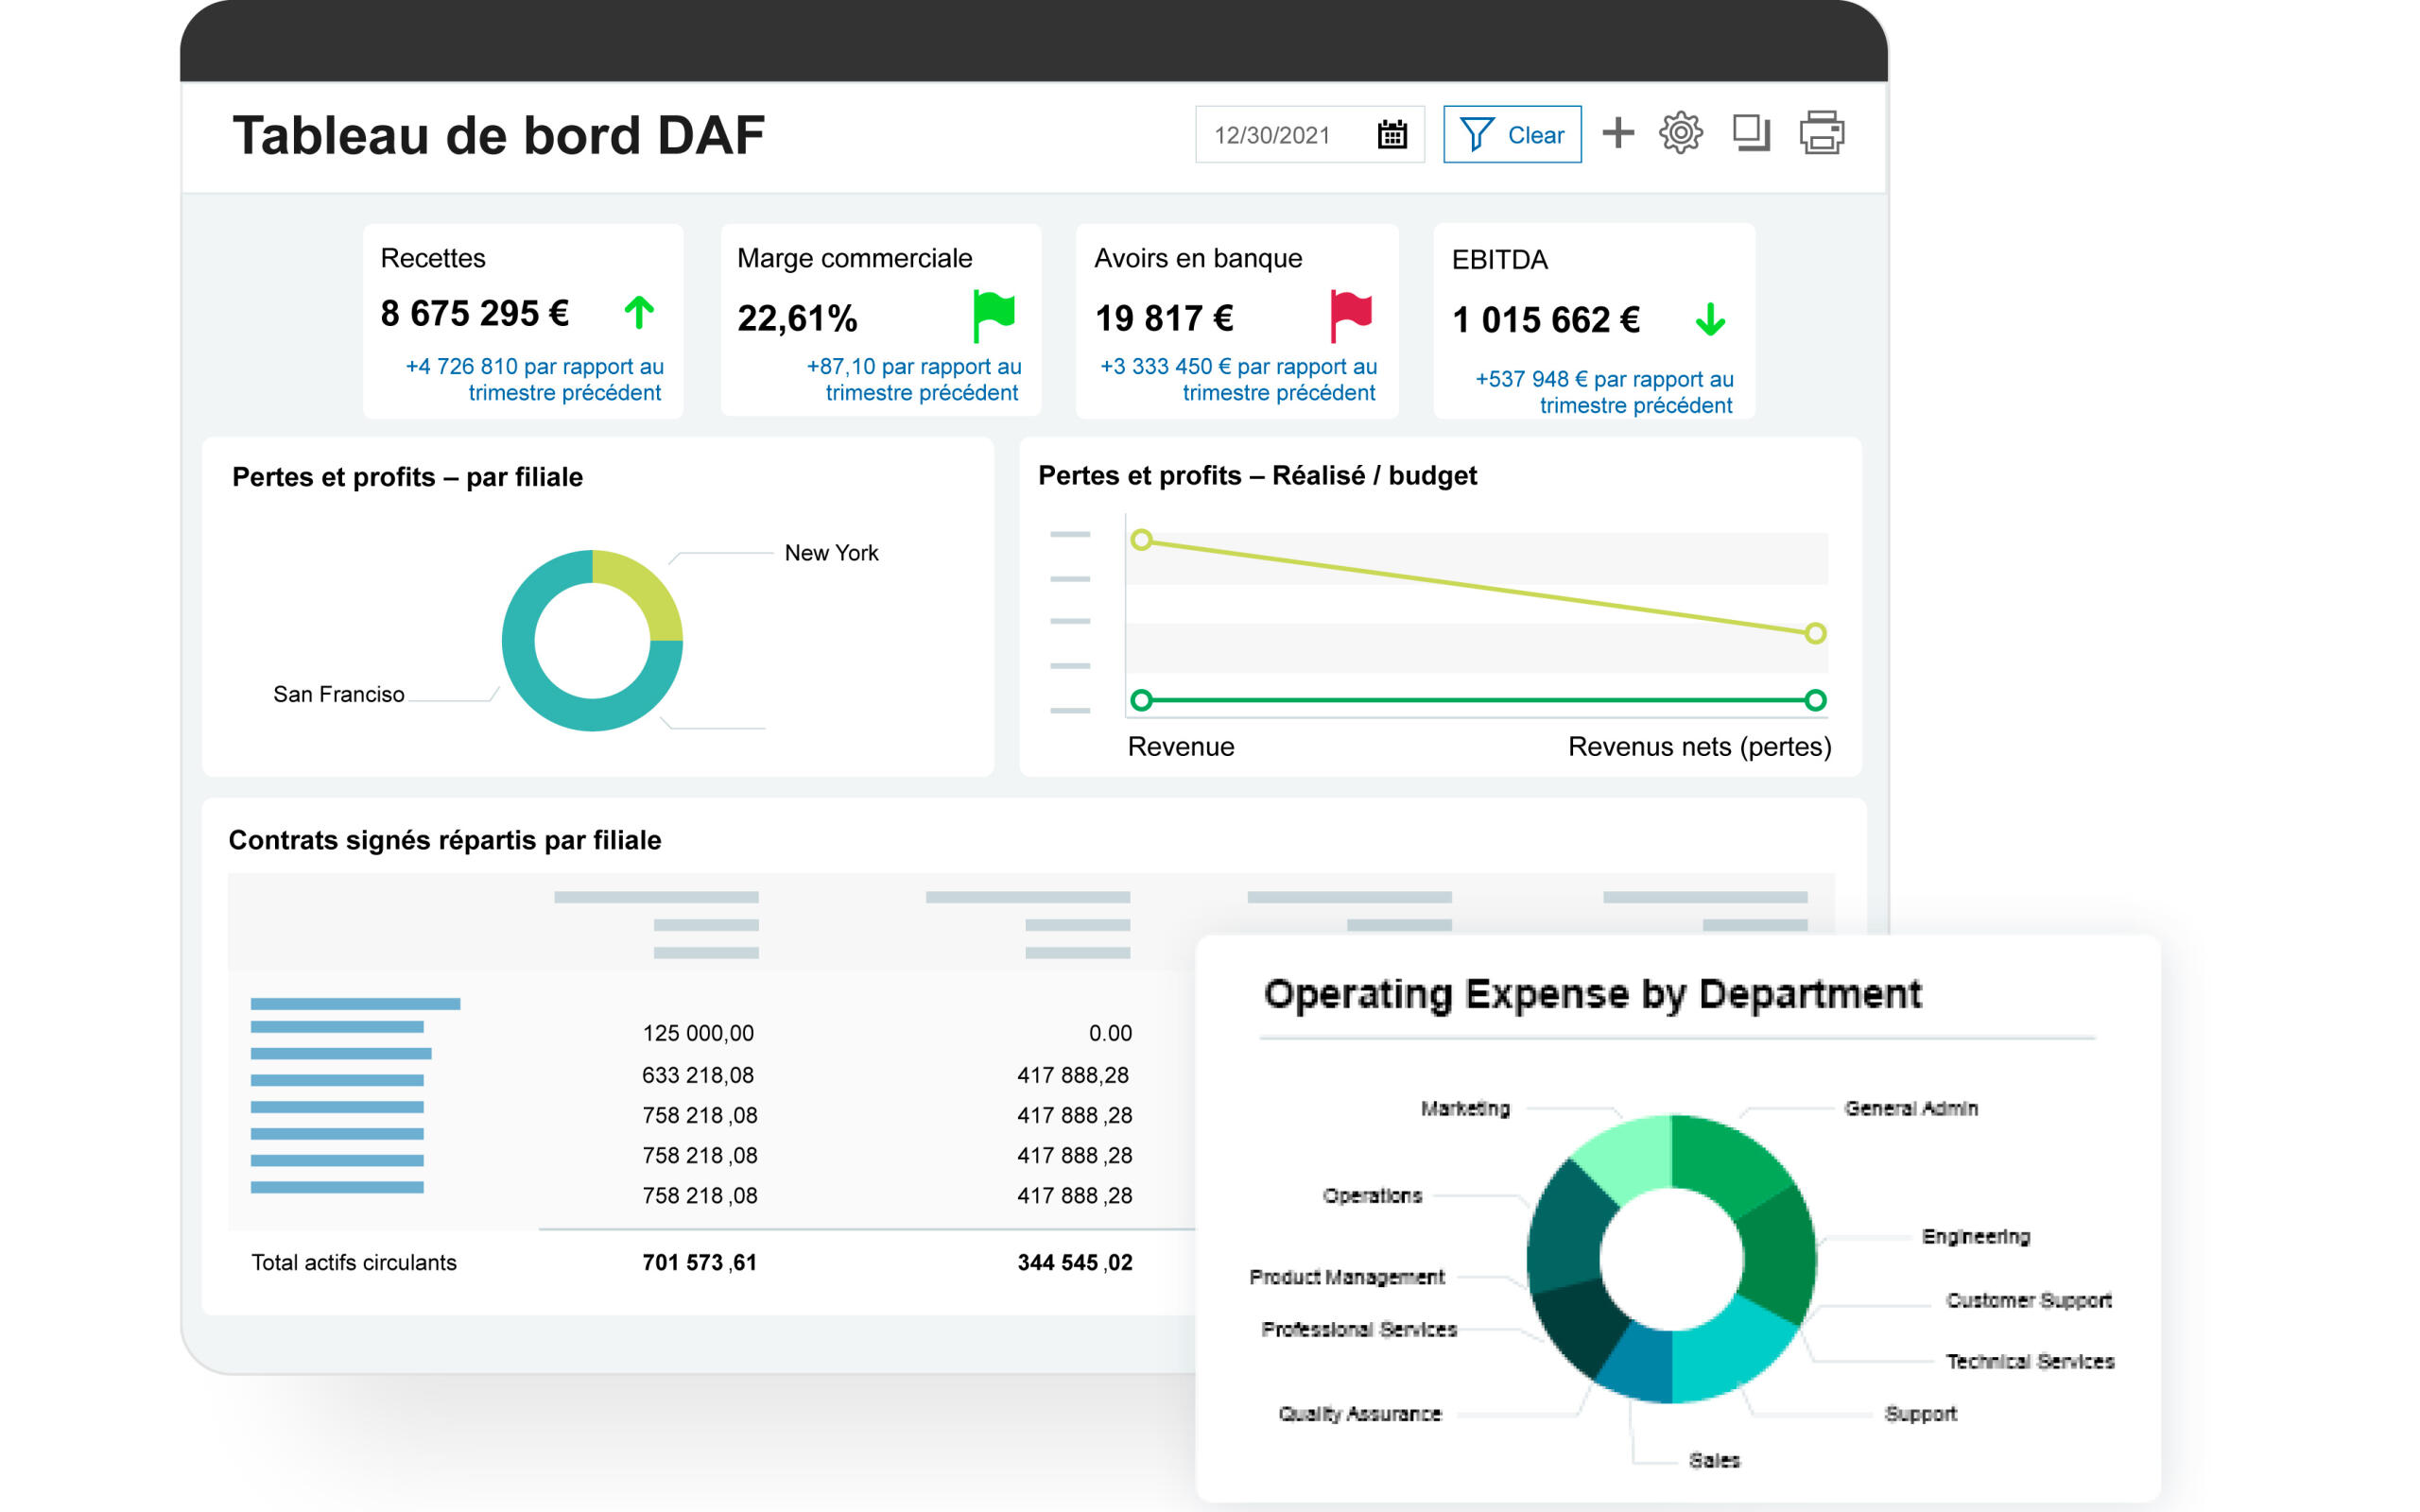The image size is (2420, 1512).
Task: Click the green flag on Marge commerciale
Action: coord(993,315)
